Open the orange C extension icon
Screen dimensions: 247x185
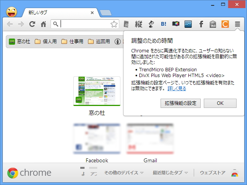click(x=225, y=24)
